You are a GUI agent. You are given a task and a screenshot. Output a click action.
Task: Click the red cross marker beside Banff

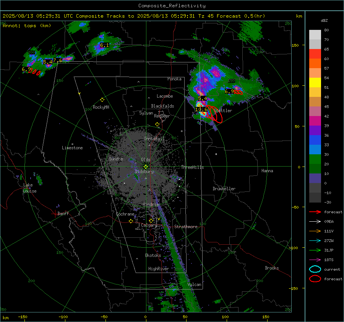[x=54, y=214]
